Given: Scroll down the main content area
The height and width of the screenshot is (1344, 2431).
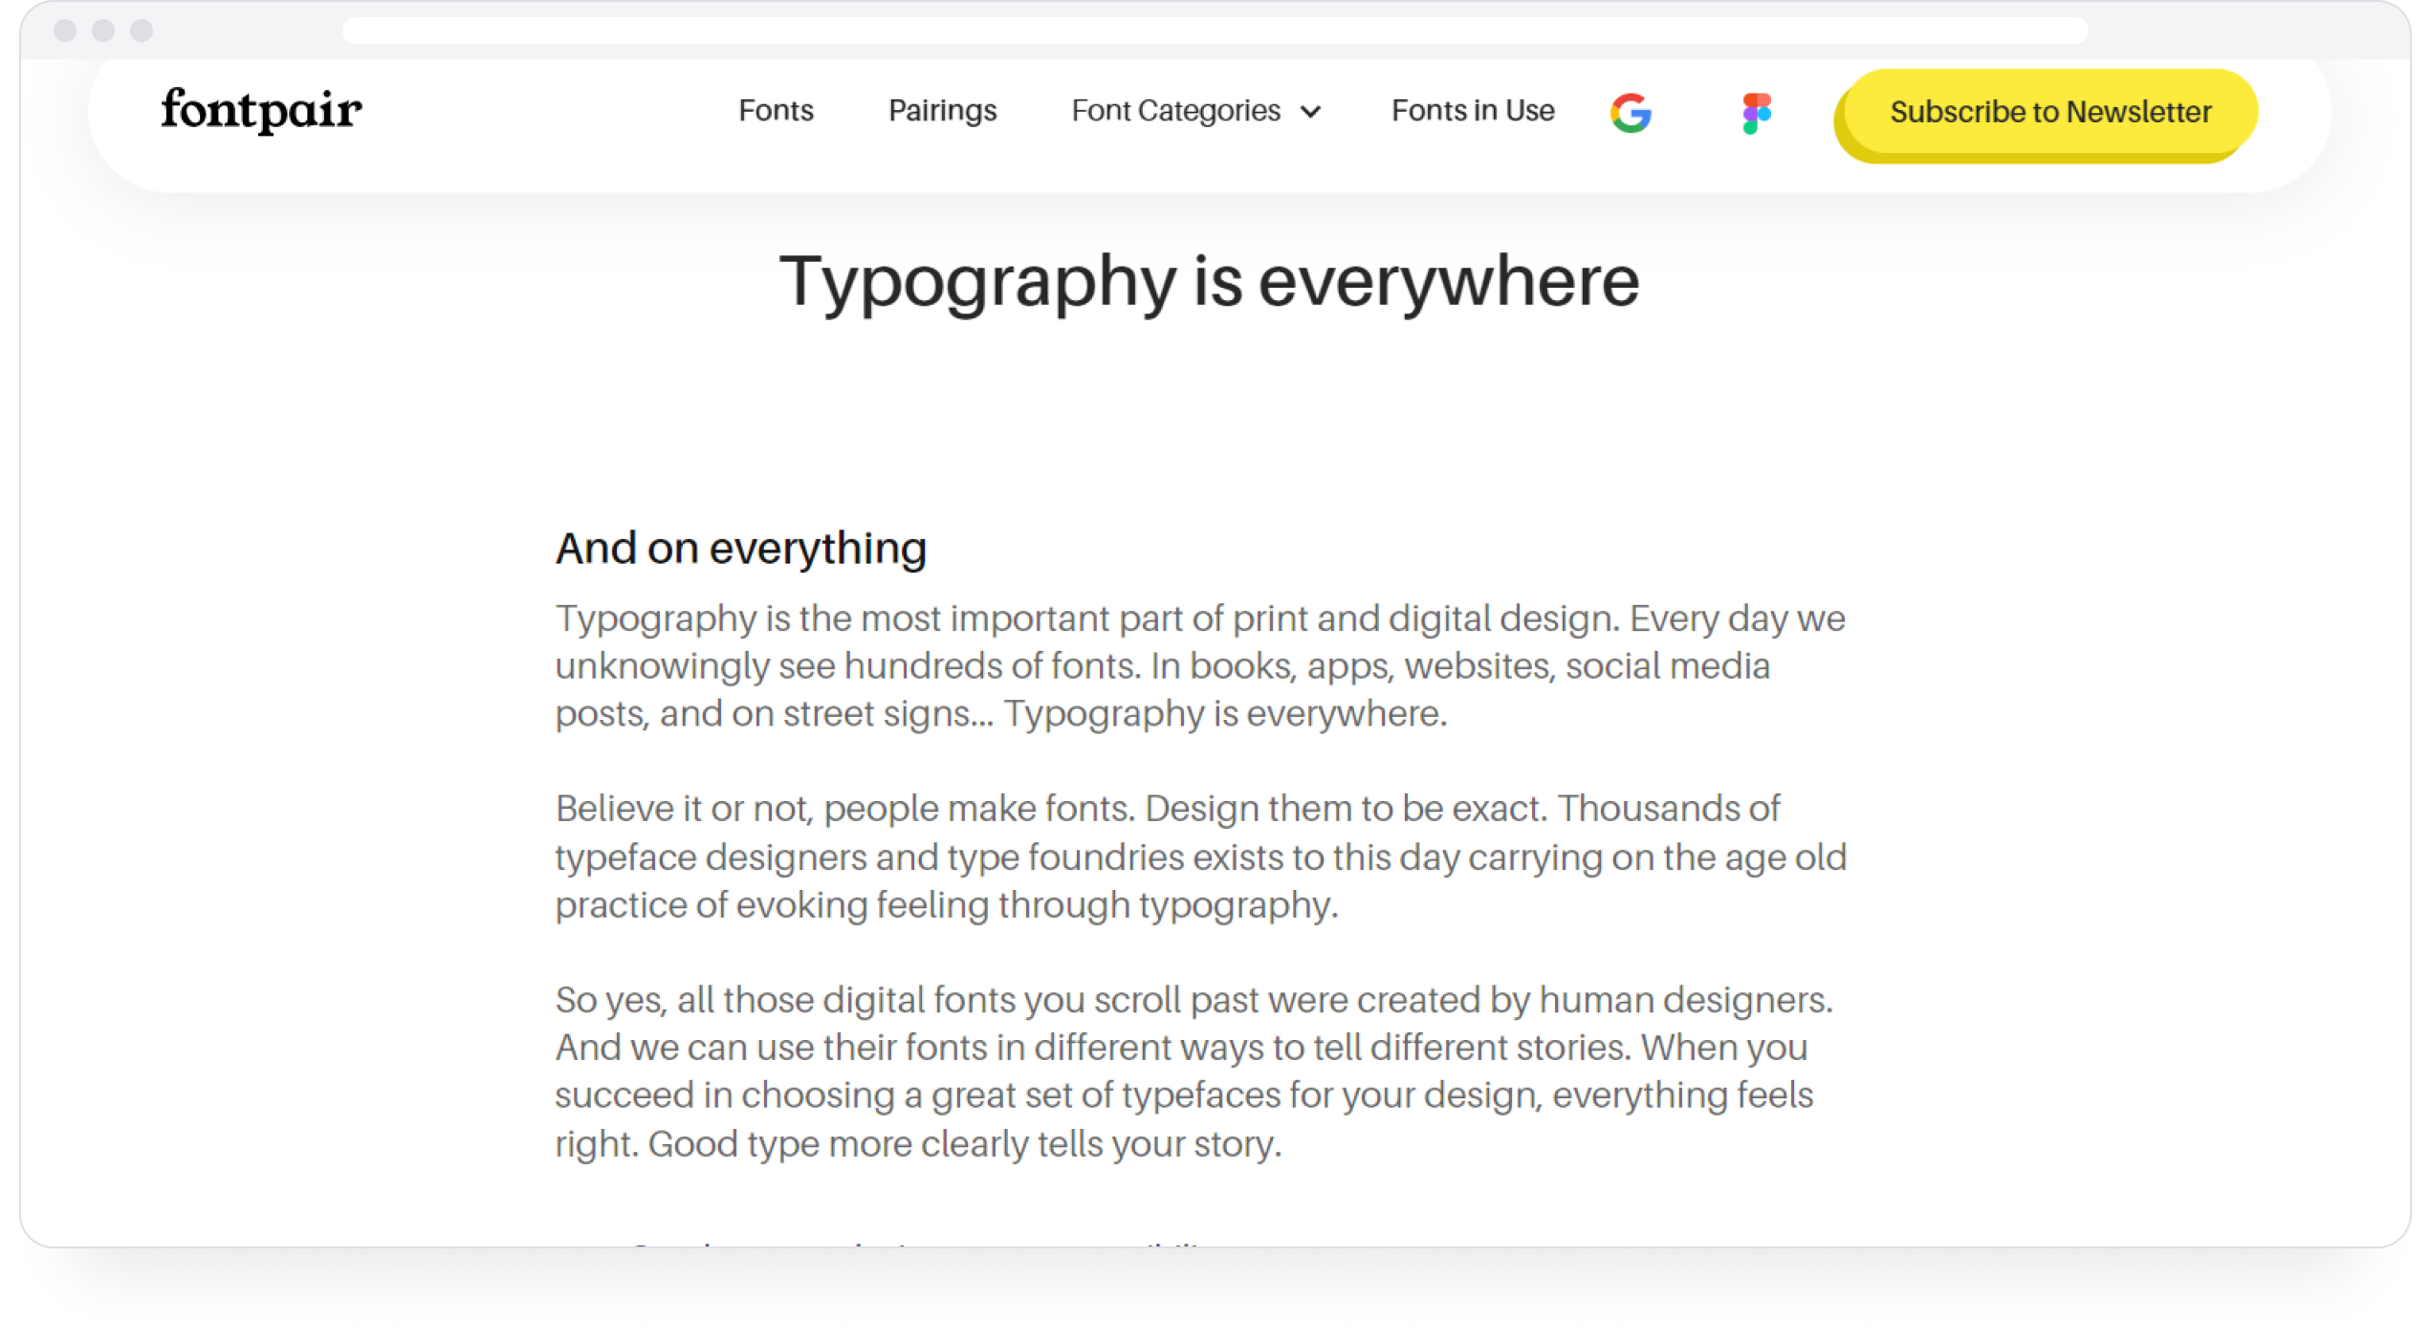Looking at the screenshot, I should (1215, 745).
